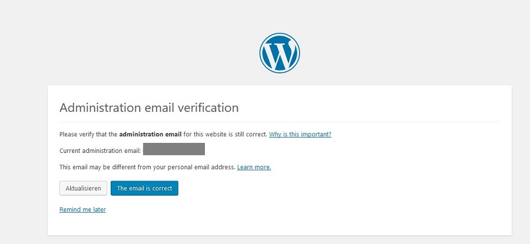Click the "for this website is still correct" text

(x=225, y=134)
